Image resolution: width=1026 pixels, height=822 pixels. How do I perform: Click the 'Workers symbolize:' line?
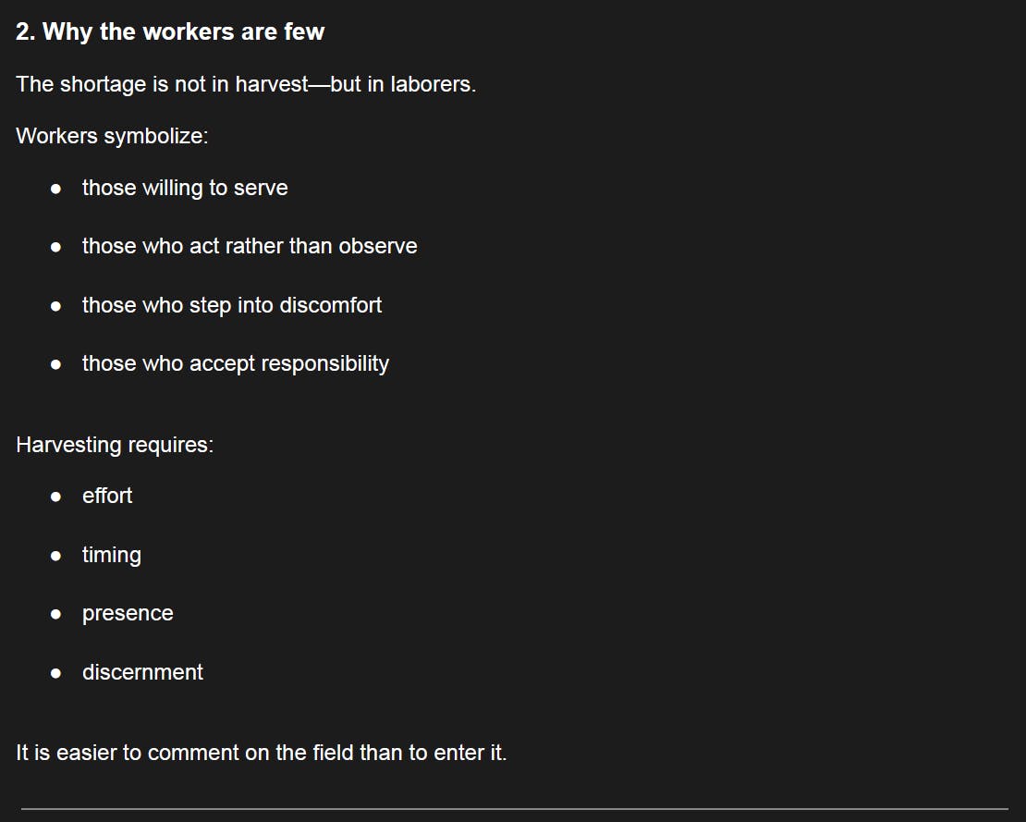(112, 136)
